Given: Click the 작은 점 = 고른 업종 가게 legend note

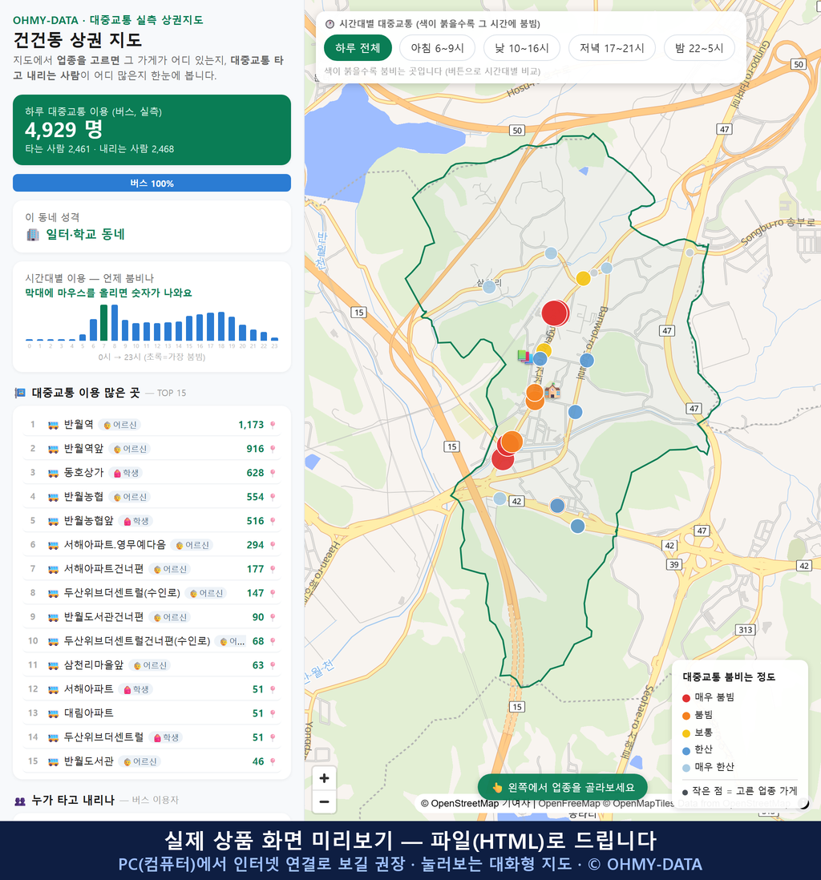Looking at the screenshot, I should pos(739,791).
